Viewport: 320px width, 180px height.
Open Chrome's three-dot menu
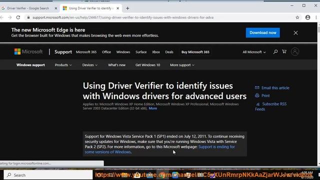click(x=316, y=17)
